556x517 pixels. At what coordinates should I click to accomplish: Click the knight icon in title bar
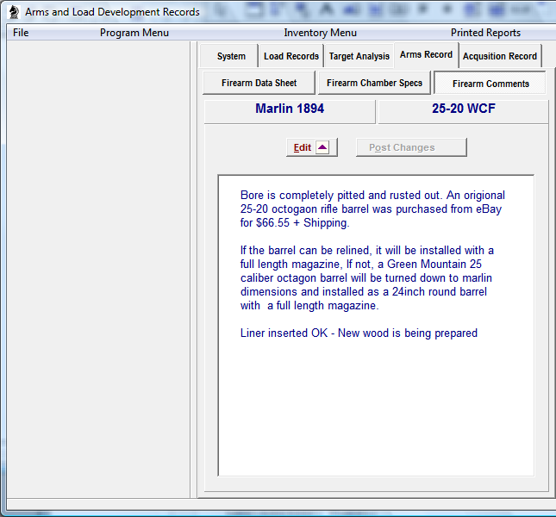click(x=14, y=12)
